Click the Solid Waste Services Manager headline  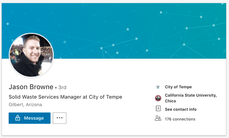[65, 97]
